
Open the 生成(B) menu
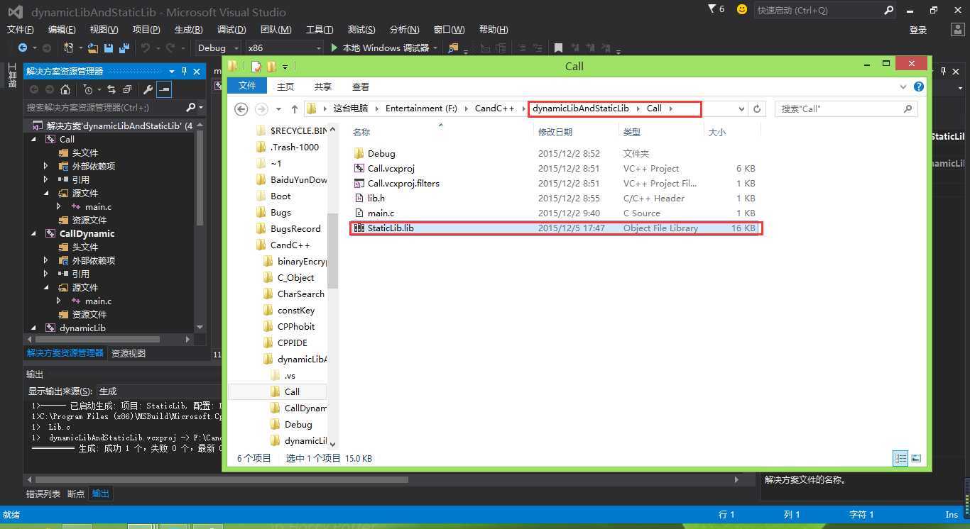188,29
